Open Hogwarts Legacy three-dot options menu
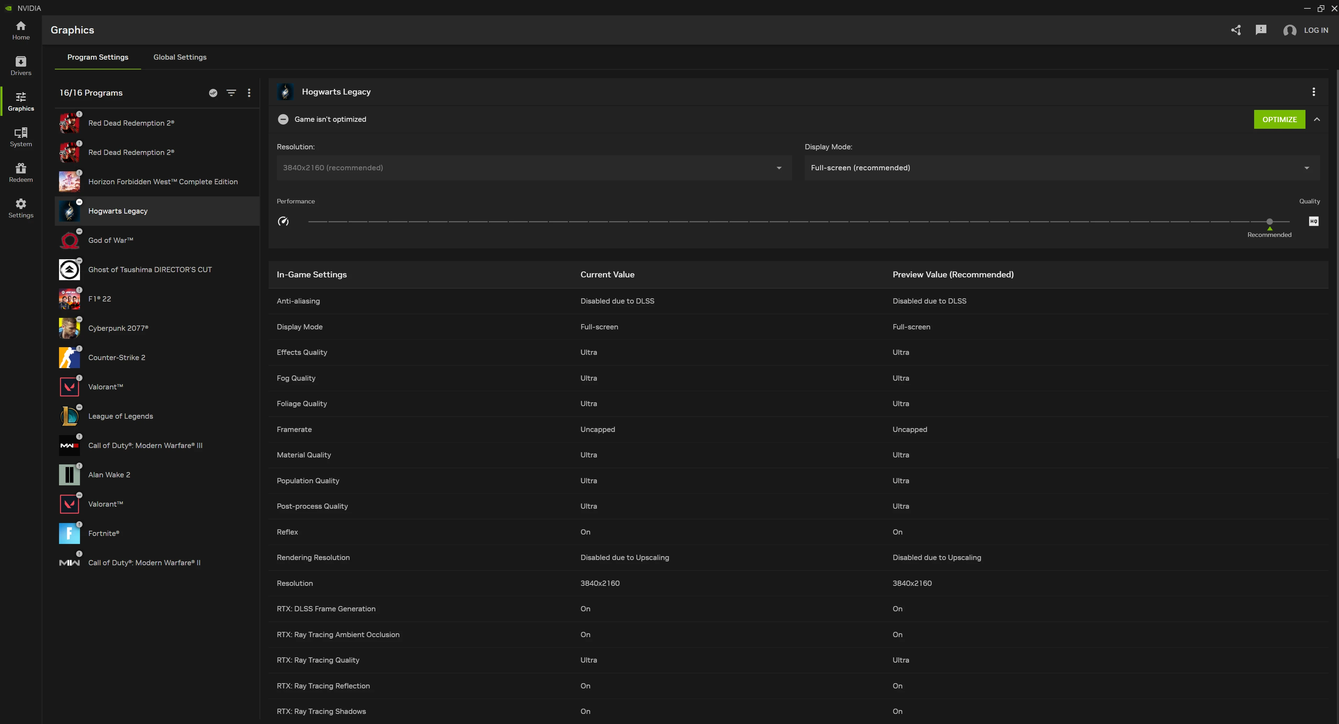 click(1314, 92)
